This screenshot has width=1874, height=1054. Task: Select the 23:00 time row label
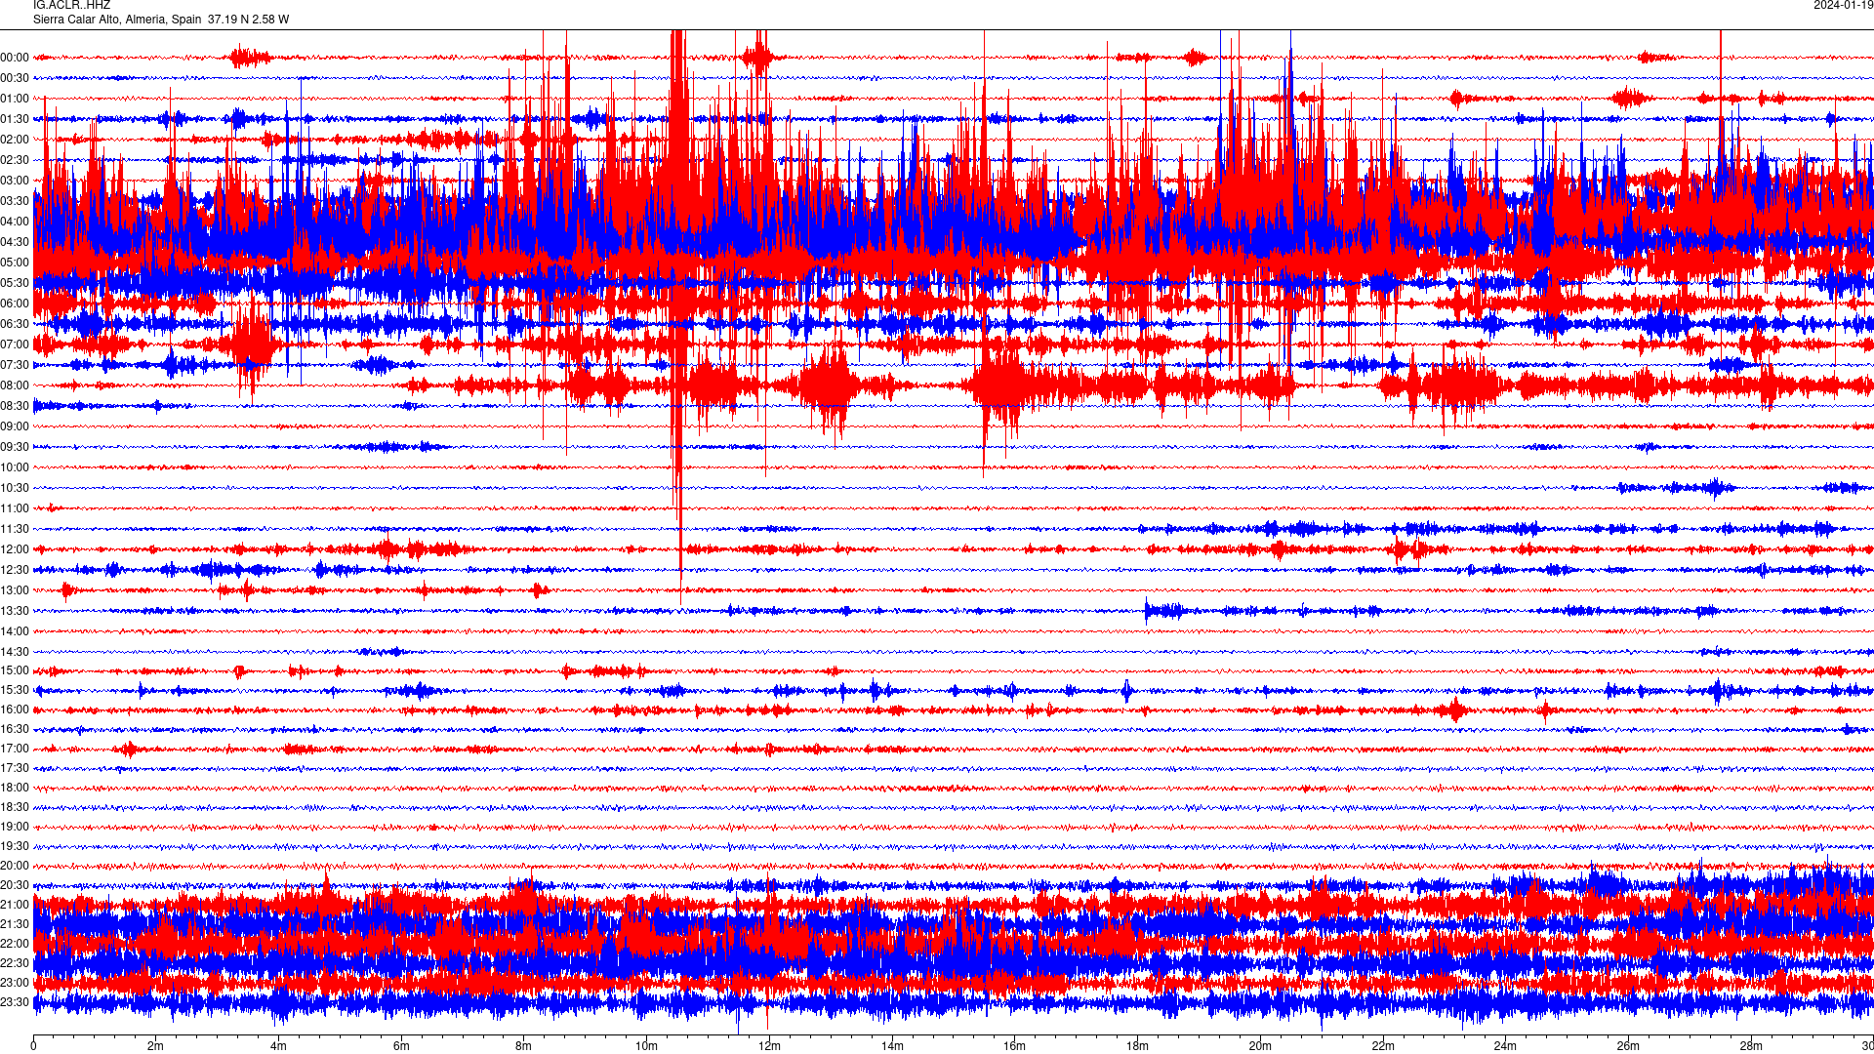(x=15, y=983)
